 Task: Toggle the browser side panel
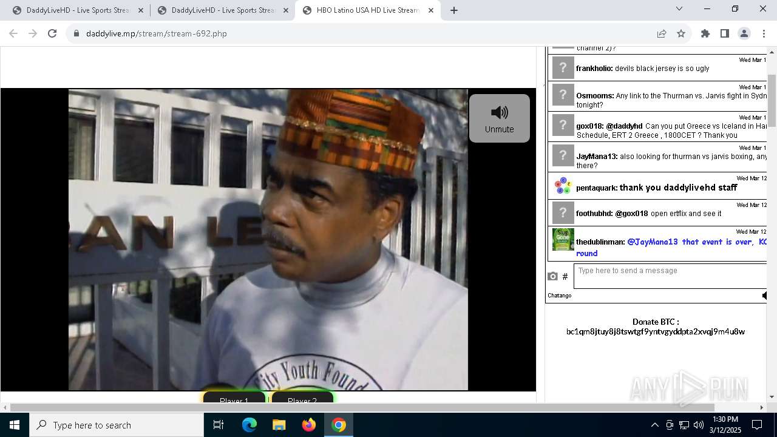coord(725,33)
